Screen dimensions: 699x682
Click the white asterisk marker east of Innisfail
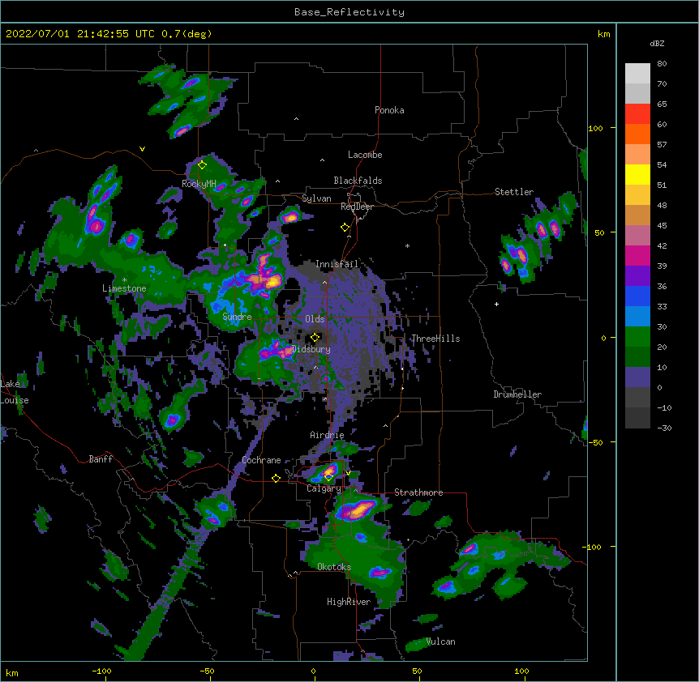407,245
